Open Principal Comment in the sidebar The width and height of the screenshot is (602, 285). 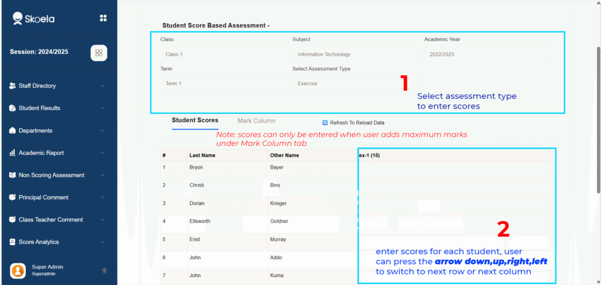(44, 197)
